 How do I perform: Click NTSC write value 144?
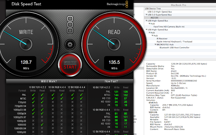point(116,95)
